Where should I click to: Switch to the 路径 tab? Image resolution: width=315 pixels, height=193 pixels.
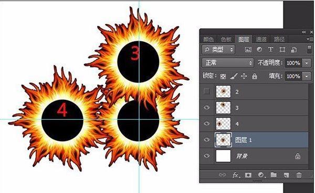[279, 39]
